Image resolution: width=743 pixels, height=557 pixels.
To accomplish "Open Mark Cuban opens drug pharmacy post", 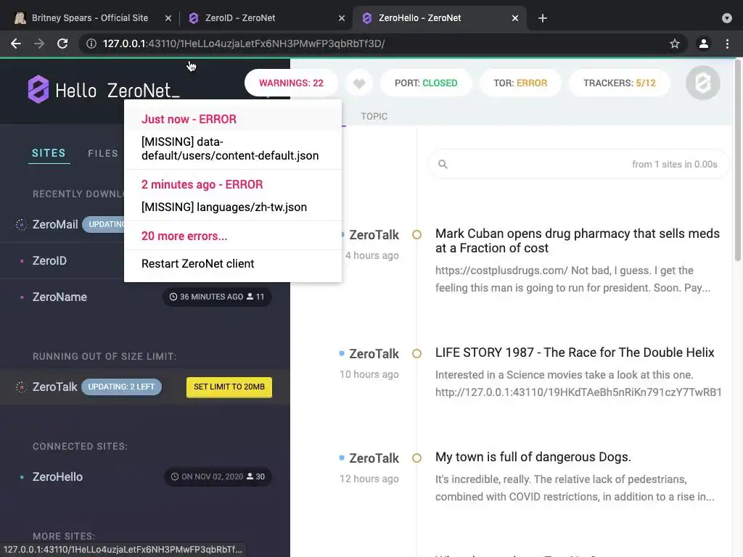I will pos(577,241).
